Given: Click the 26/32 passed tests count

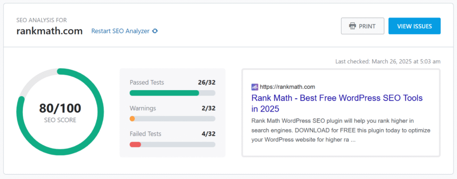Looking at the screenshot, I should coord(207,82).
